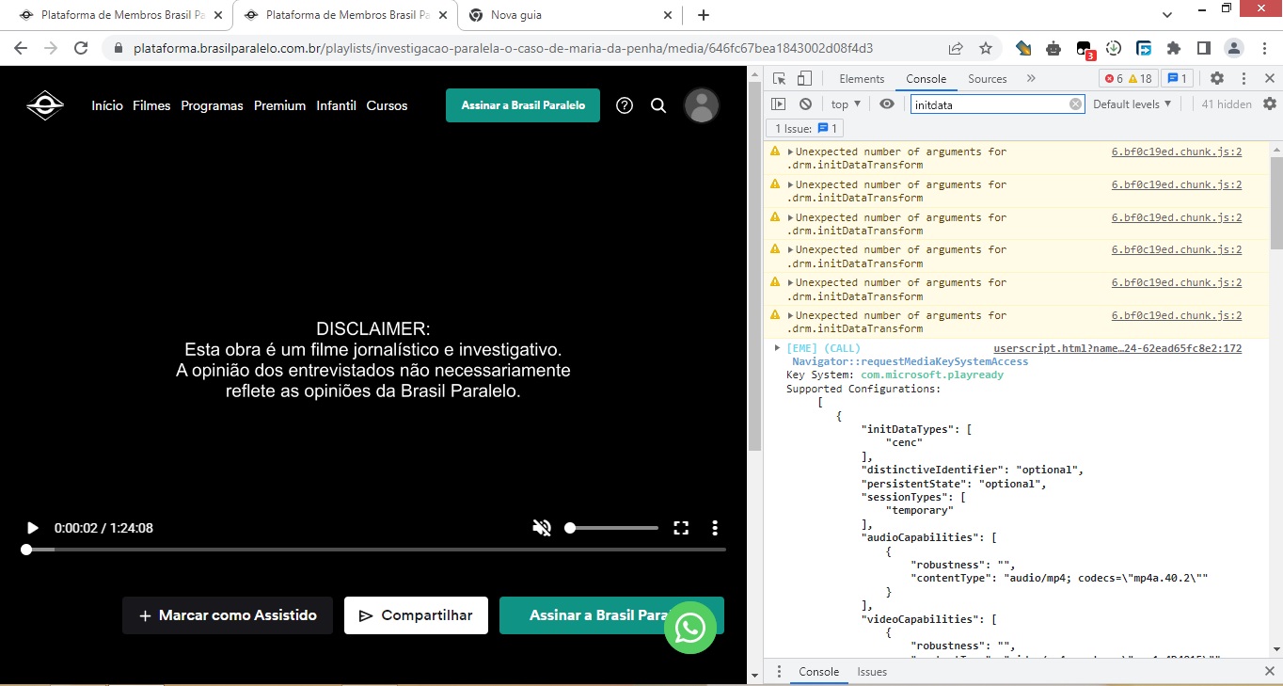
Task: Click the errors and warnings counter
Action: 1129,79
